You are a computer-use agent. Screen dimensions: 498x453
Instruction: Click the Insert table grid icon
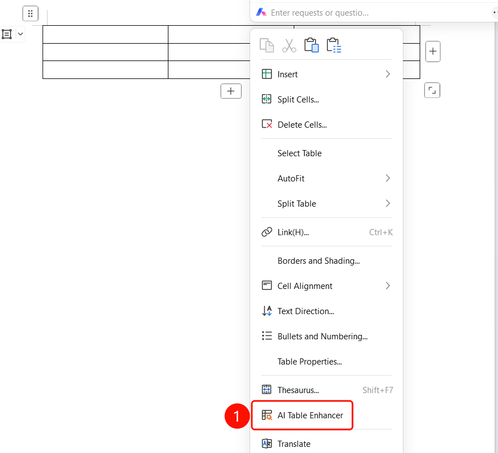coord(267,74)
